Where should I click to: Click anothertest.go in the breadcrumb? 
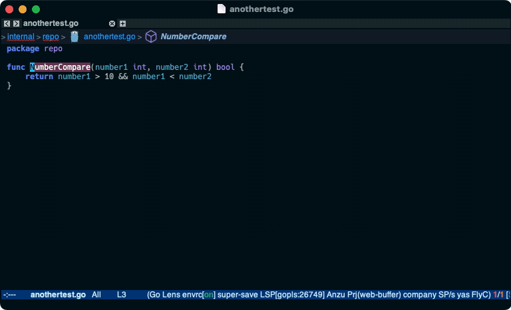pos(110,37)
